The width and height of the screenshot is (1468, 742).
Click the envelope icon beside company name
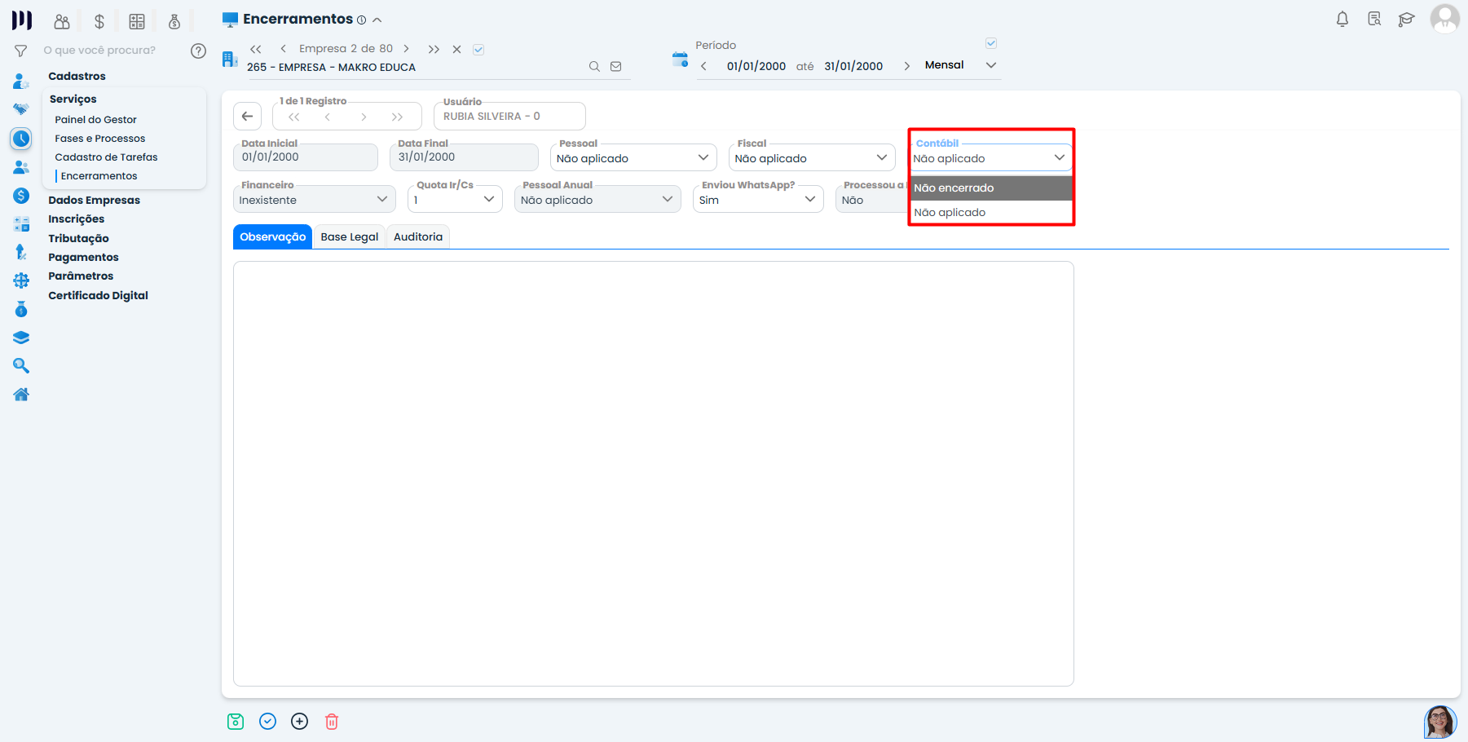pos(616,67)
